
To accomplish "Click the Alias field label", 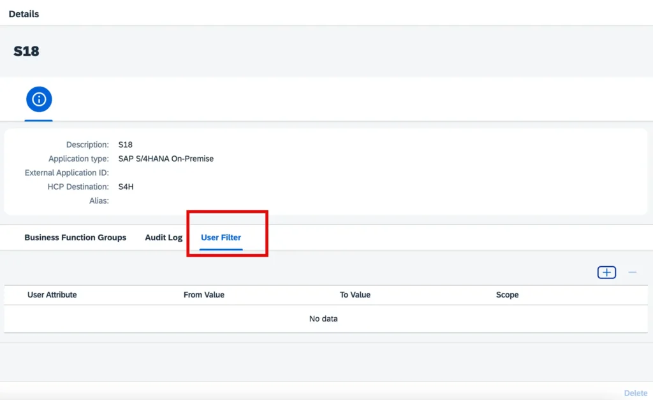I will coord(99,201).
